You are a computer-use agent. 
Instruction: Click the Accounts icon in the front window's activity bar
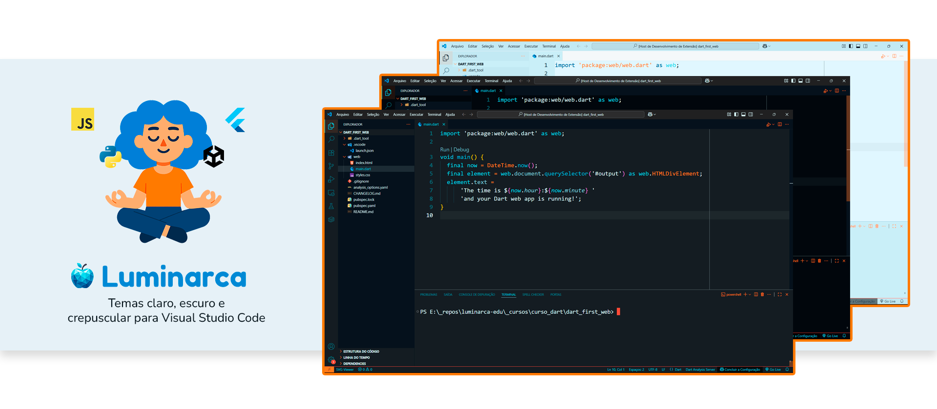click(331, 347)
